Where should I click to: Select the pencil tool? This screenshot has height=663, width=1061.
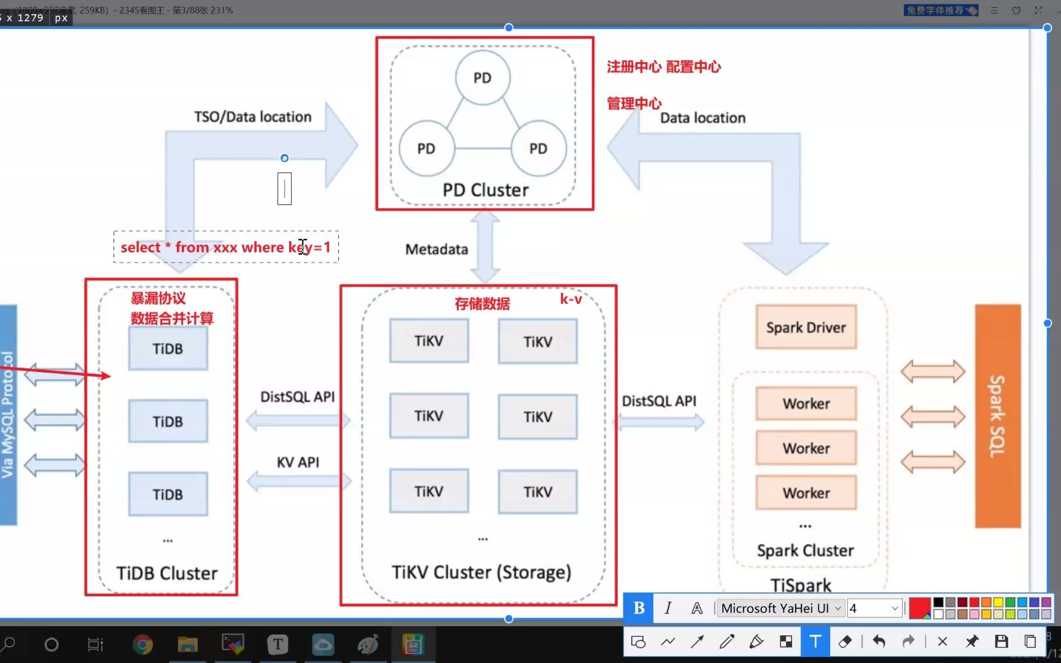(727, 642)
